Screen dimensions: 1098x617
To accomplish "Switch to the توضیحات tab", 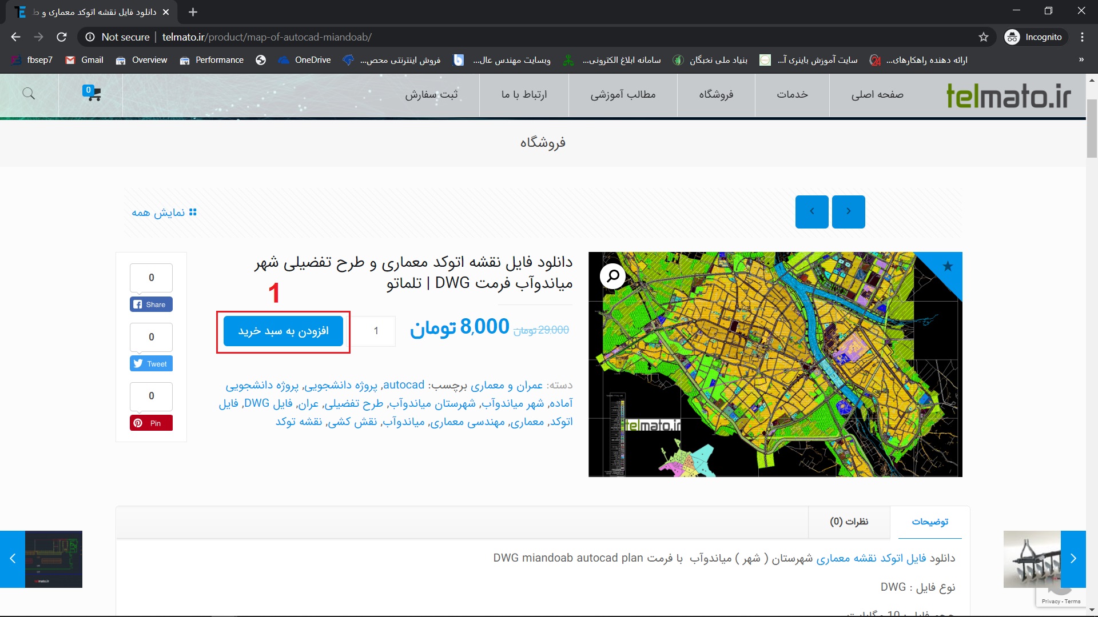I will pos(930,522).
